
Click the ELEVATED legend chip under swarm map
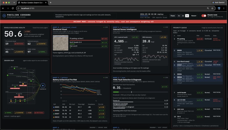tap(19, 113)
